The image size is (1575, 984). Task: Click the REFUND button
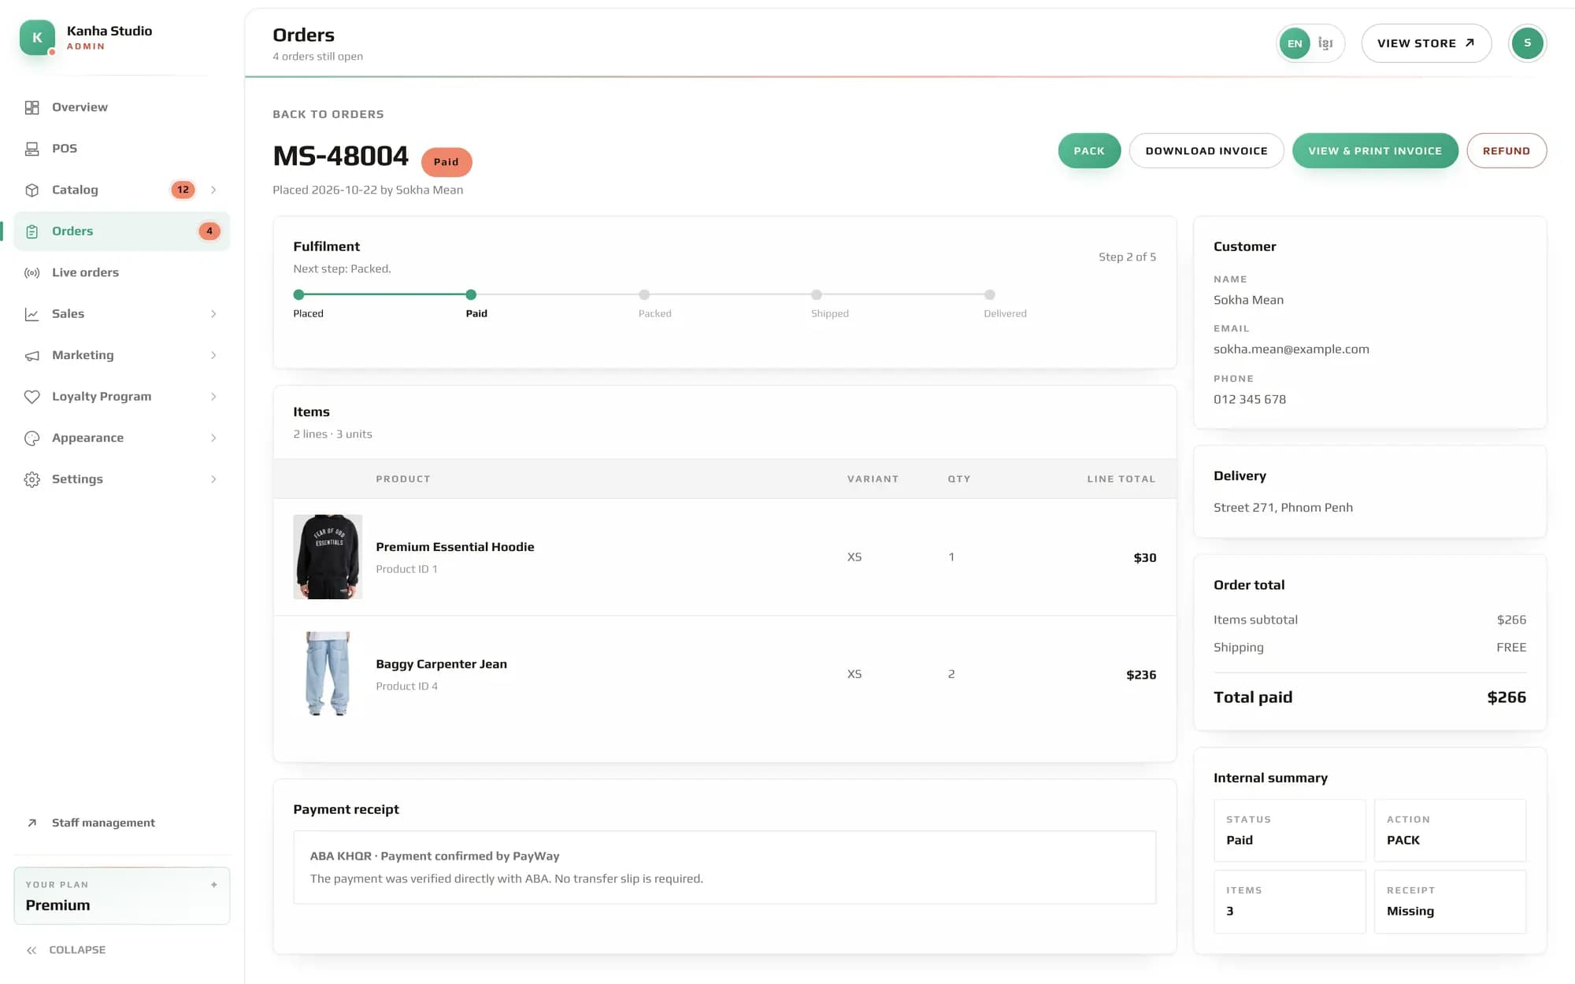1506,150
